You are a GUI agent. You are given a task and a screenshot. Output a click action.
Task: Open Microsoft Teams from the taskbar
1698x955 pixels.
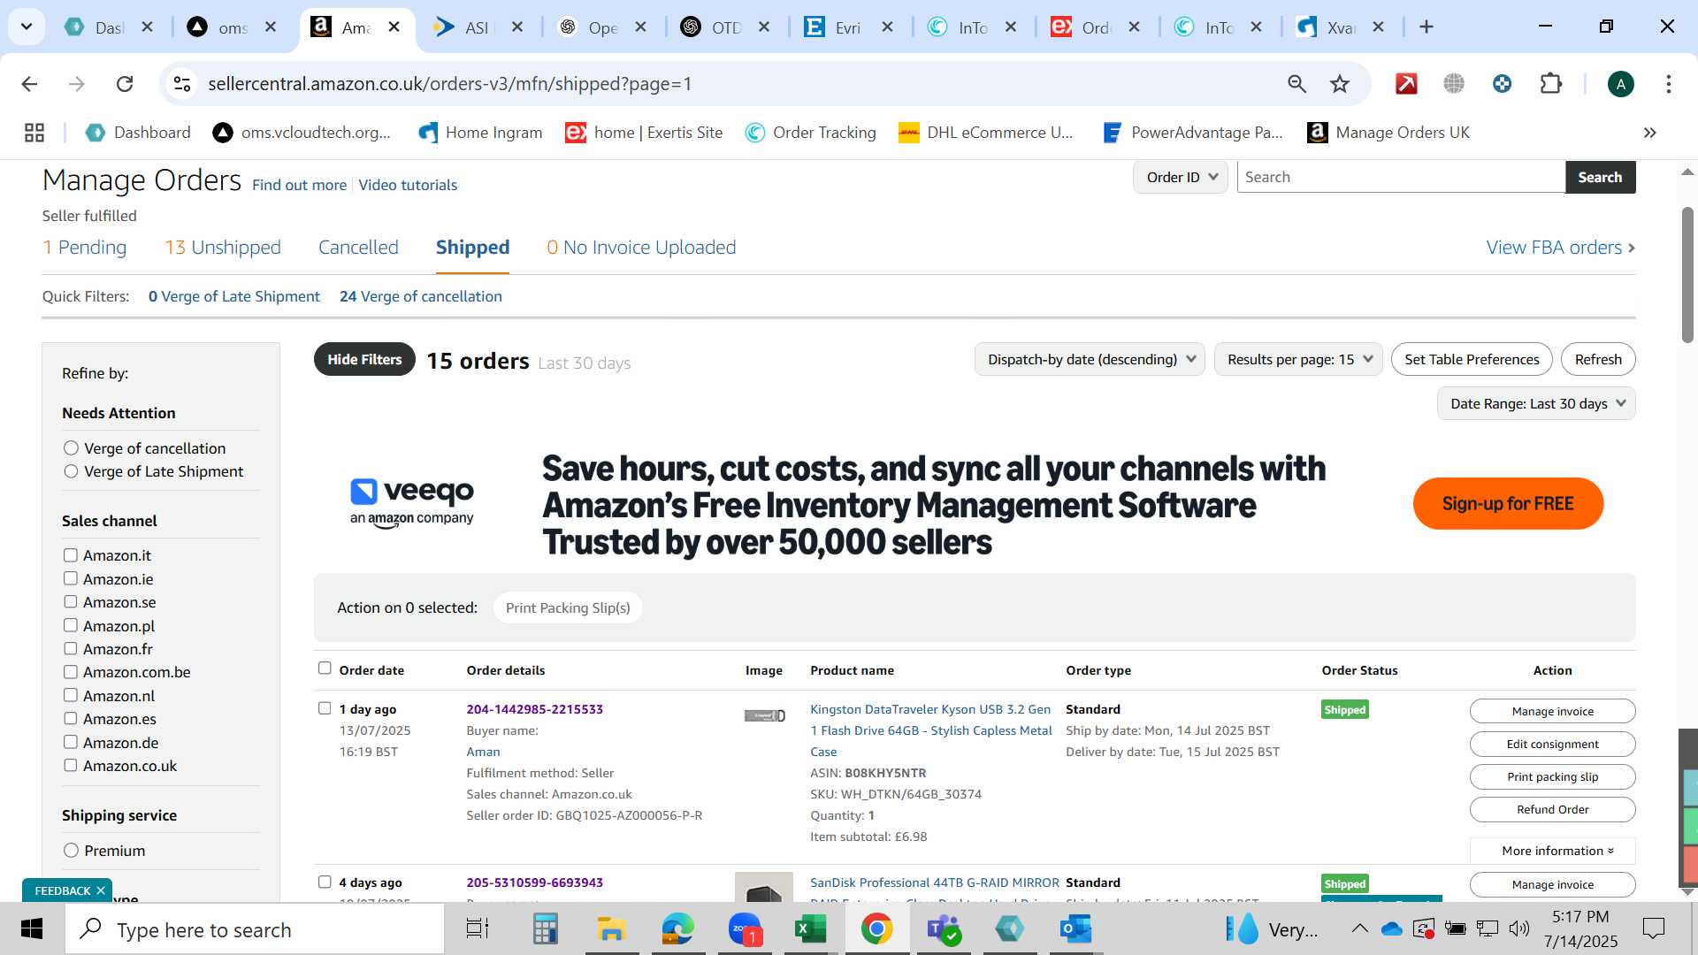point(943,929)
